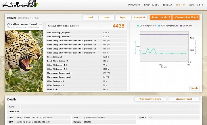Switch to the BENCHMARK tab

152,5
